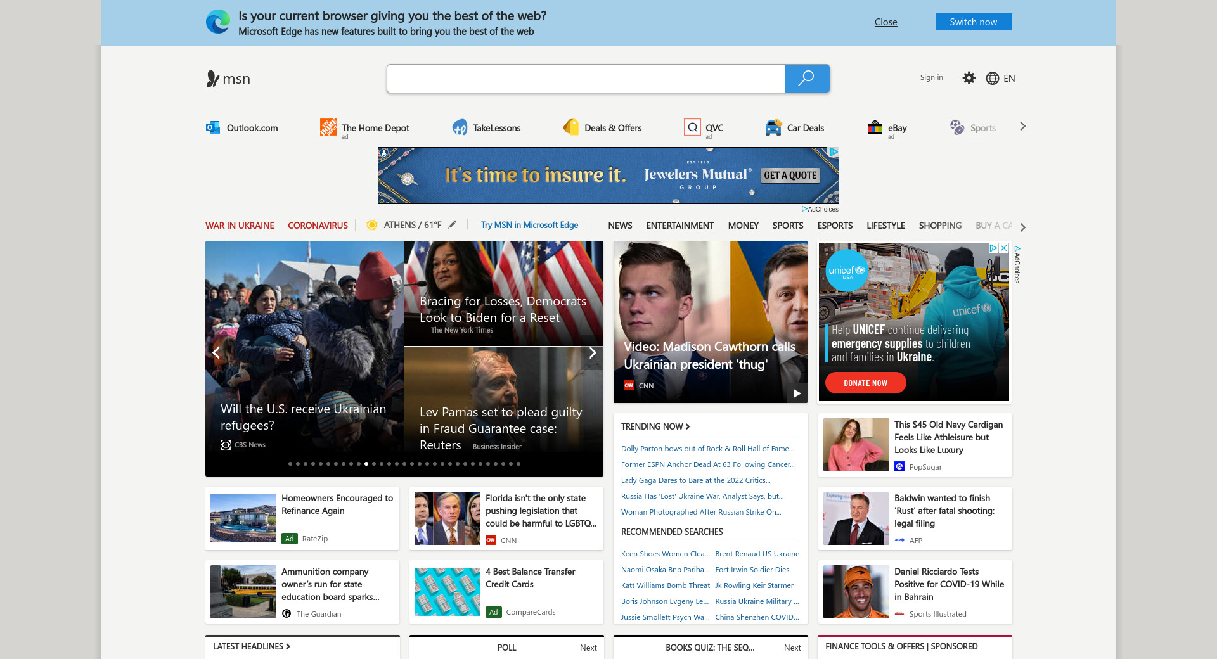Screen dimensions: 1217x659
Task: Open language globe icon
Action: (x=993, y=78)
